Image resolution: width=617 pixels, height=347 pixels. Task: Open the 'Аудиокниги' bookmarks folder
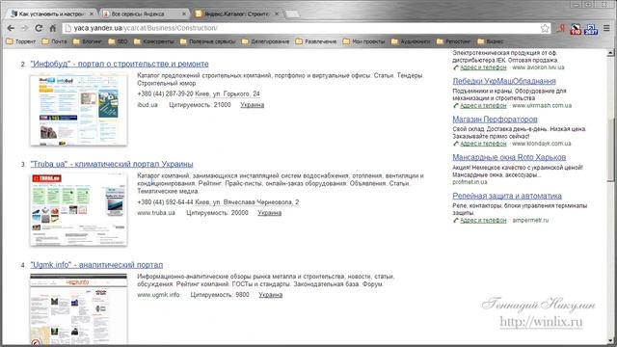coord(411,41)
